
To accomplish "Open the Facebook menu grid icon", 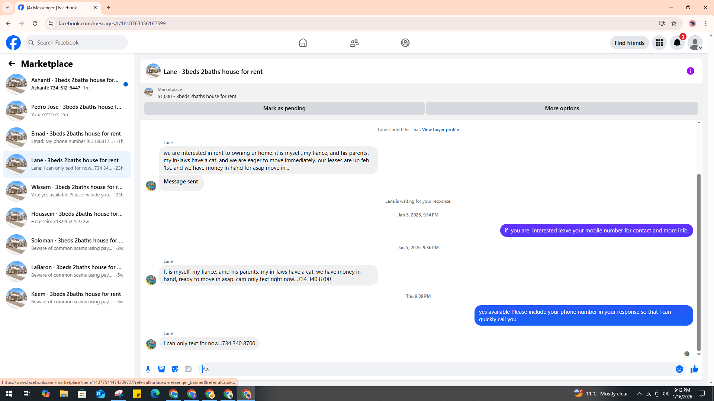I will pos(659,43).
